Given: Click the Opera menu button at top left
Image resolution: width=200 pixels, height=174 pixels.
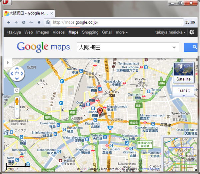Looking at the screenshot, I should [x=7, y=2].
